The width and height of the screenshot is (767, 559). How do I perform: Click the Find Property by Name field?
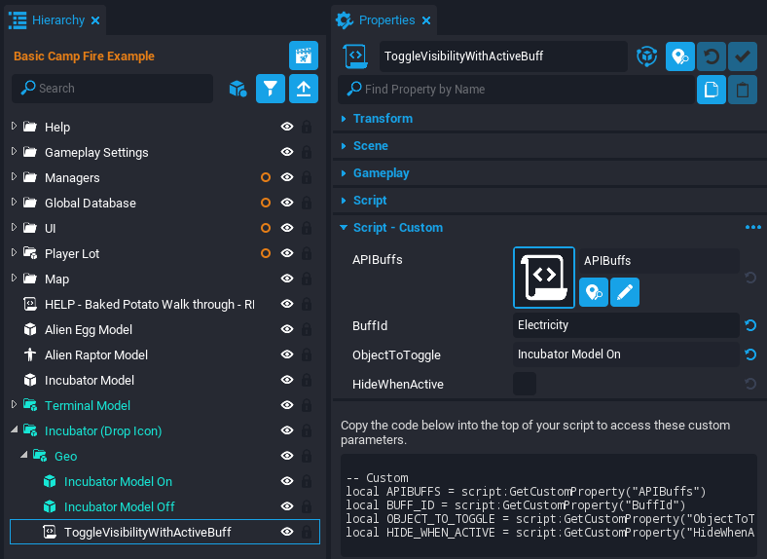(516, 90)
